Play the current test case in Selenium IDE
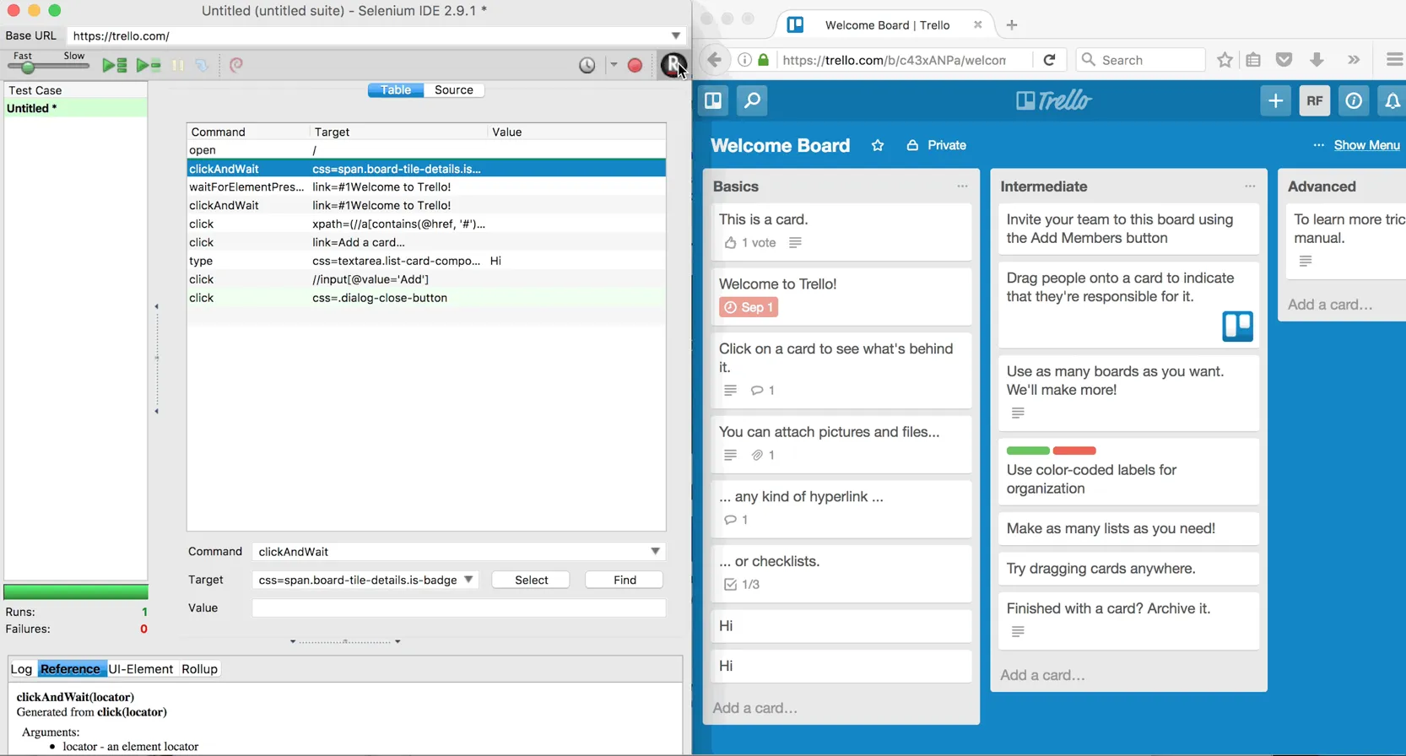1406x756 pixels. tap(149, 65)
